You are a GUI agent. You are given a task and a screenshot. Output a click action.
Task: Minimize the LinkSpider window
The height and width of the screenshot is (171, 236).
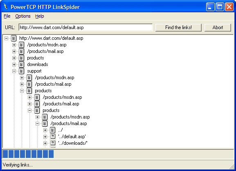[x=210, y=7]
